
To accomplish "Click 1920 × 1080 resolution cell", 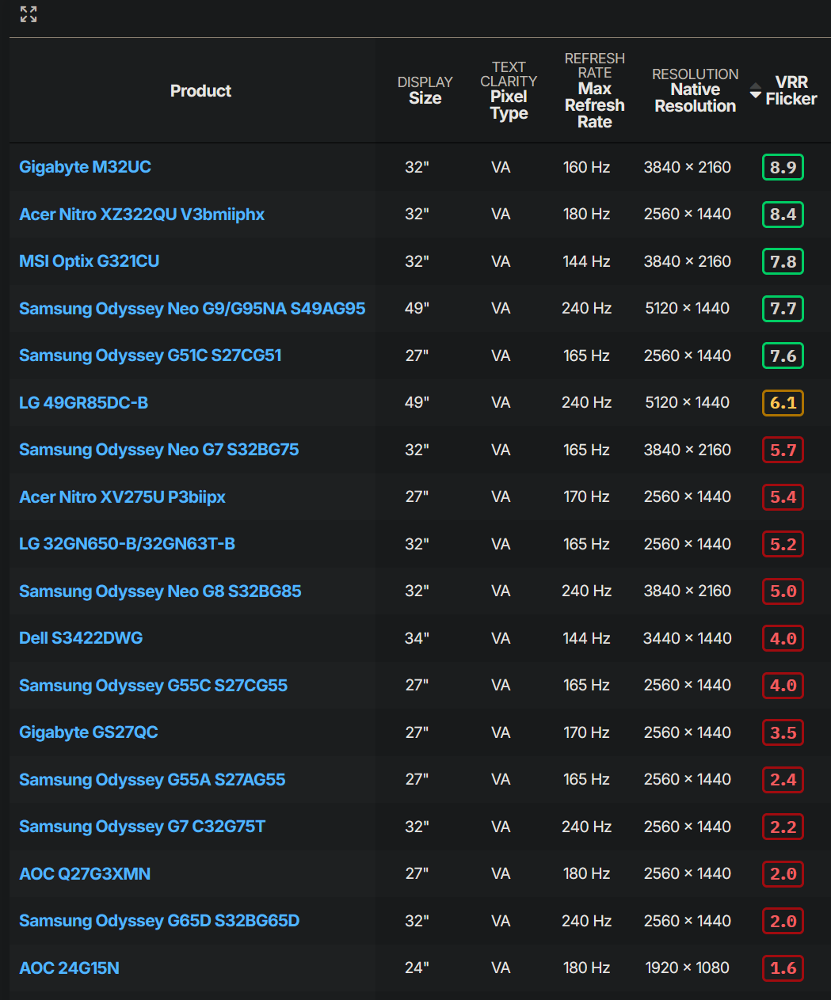I will point(687,968).
